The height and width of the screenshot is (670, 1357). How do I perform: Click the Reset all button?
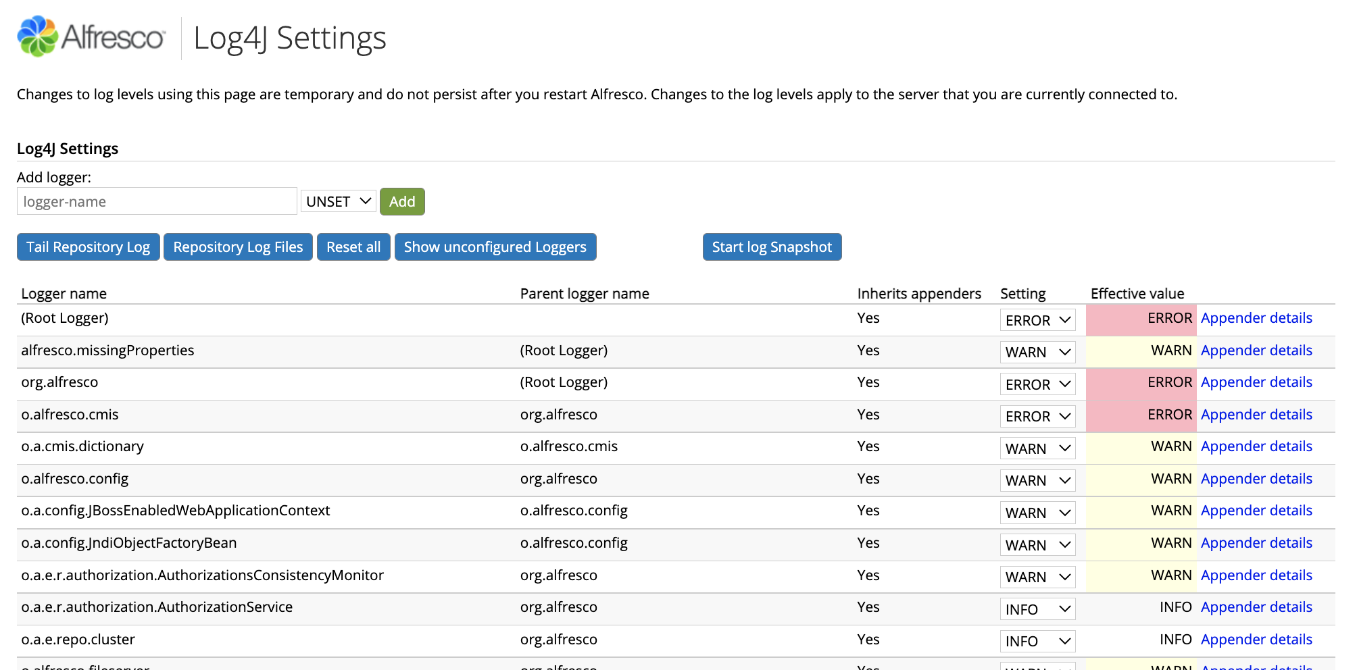pyautogui.click(x=353, y=247)
